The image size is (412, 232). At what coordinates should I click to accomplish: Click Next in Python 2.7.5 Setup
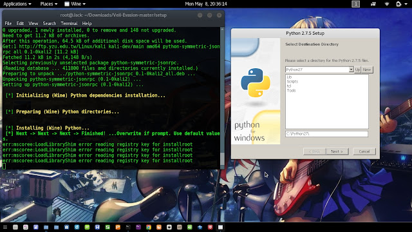(337, 151)
